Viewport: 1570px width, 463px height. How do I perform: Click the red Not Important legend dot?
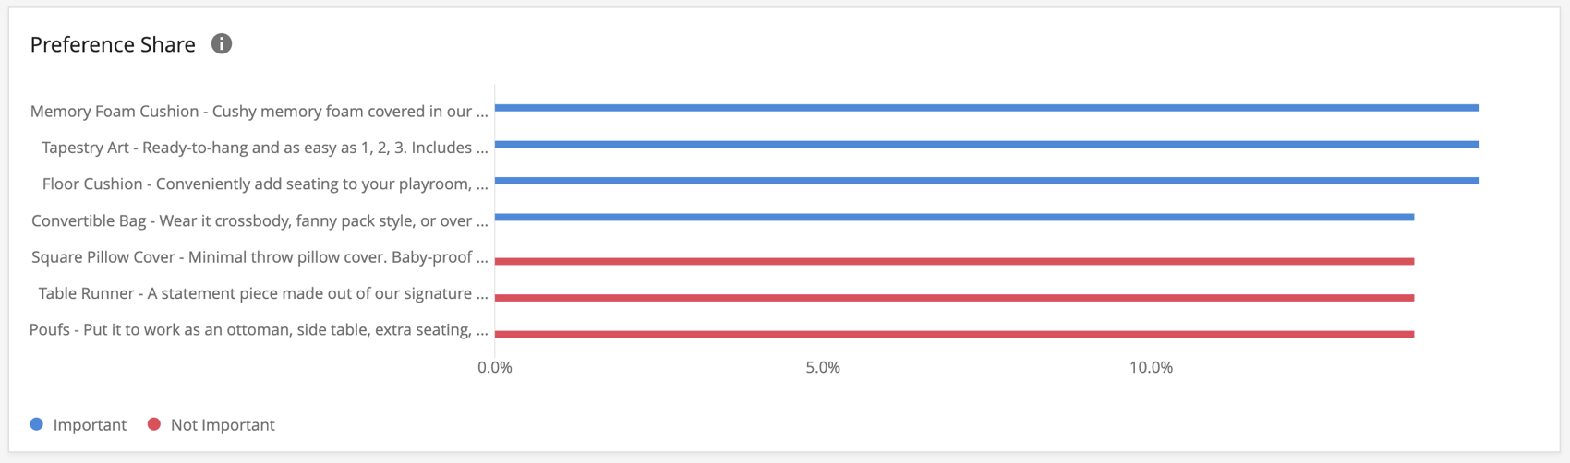coord(154,424)
